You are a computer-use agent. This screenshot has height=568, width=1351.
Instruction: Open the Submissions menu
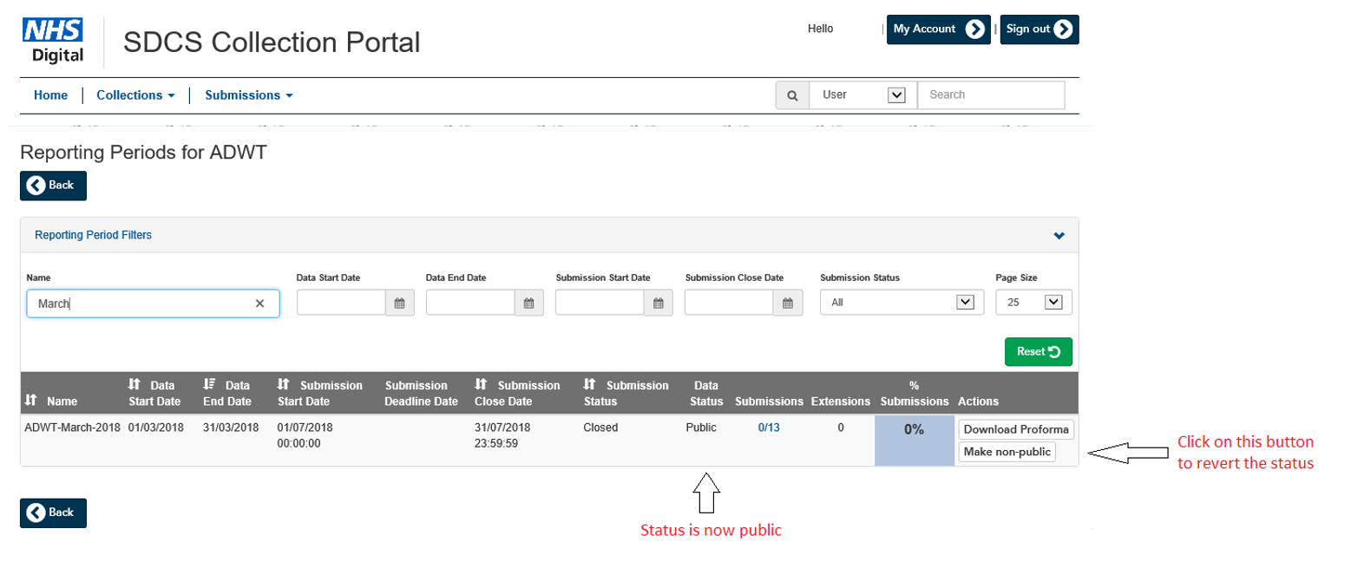(248, 95)
